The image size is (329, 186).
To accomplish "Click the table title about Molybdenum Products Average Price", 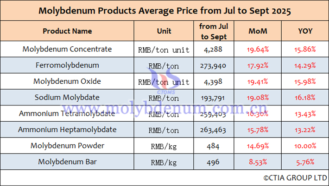I will 164,11.
